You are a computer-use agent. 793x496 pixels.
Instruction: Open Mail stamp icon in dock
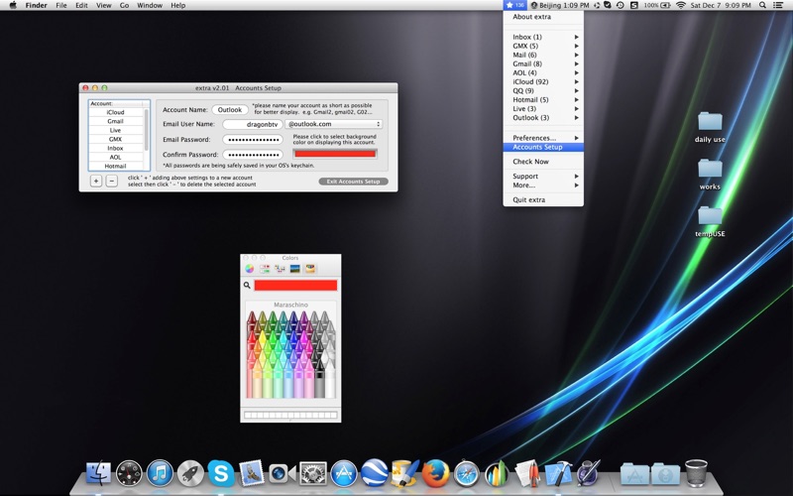click(252, 474)
